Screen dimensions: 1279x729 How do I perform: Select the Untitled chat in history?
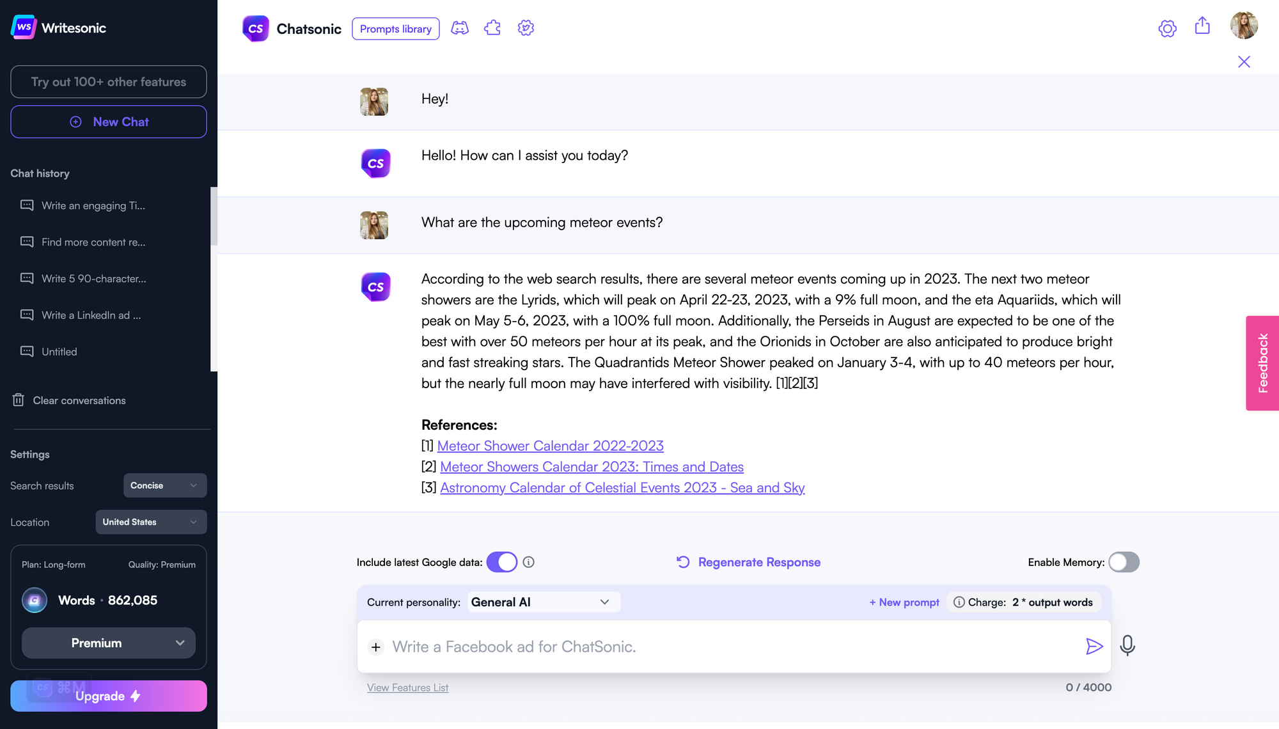coord(59,351)
